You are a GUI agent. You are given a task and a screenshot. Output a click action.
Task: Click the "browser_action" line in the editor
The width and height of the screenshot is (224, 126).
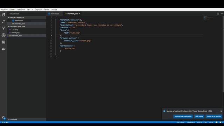69,38
